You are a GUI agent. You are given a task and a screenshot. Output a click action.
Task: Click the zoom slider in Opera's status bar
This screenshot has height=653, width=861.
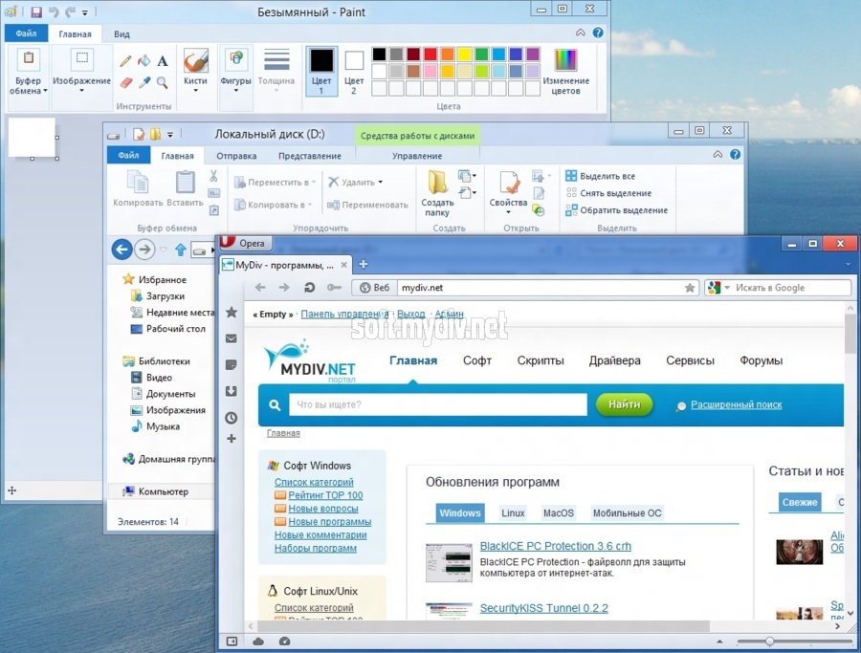(769, 641)
